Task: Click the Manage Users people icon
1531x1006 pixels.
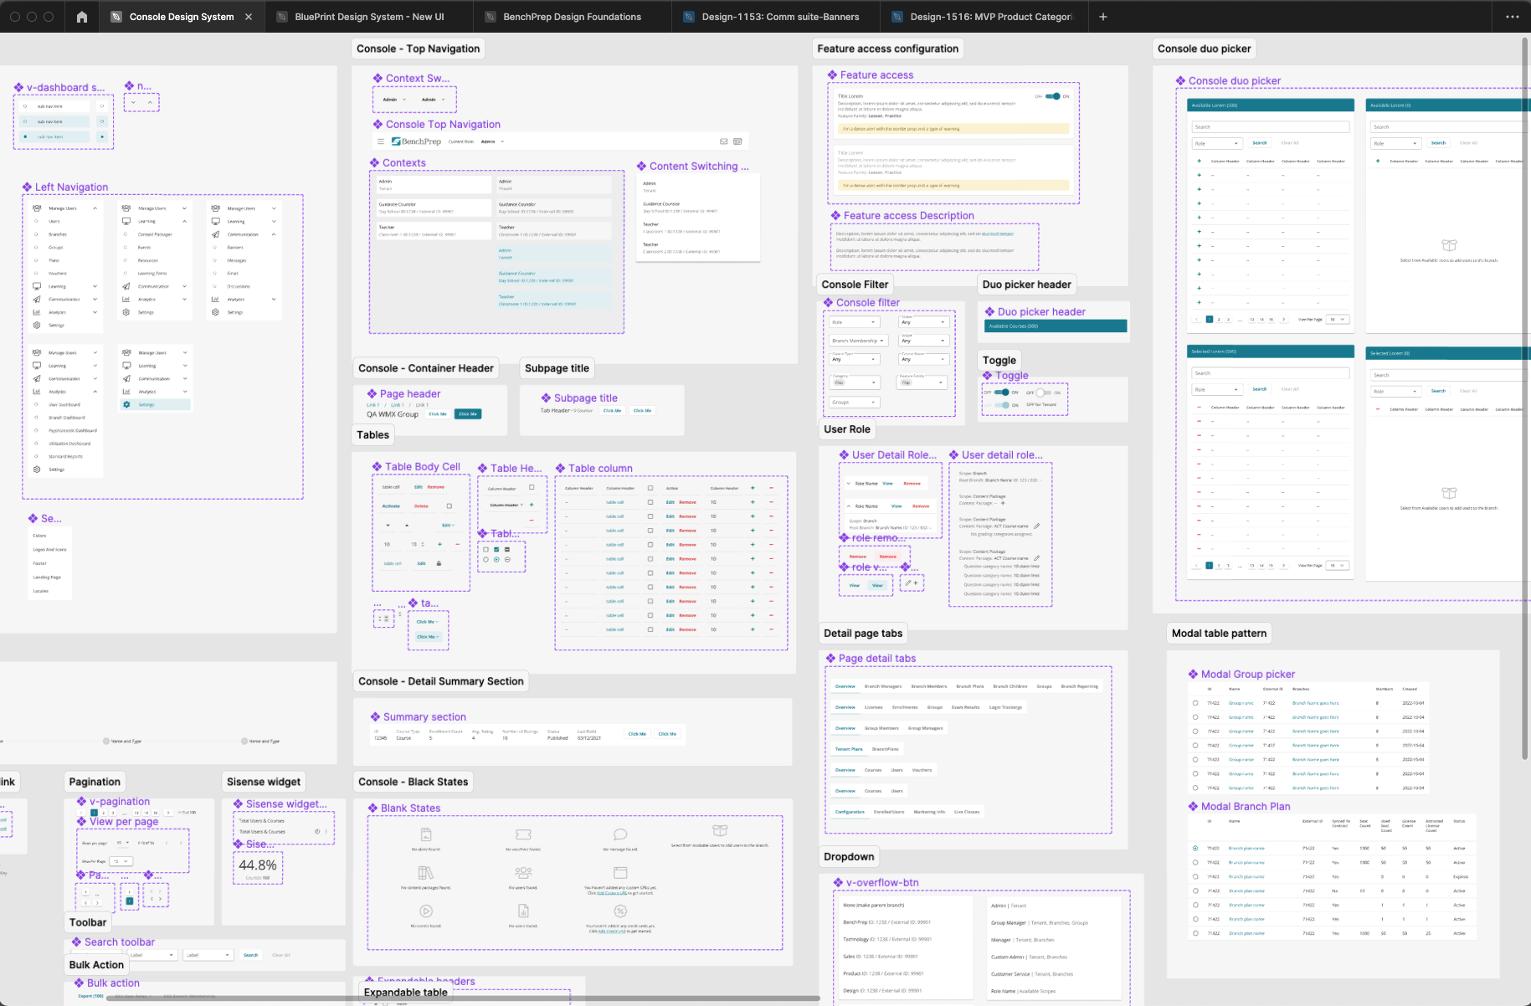Action: [x=37, y=208]
